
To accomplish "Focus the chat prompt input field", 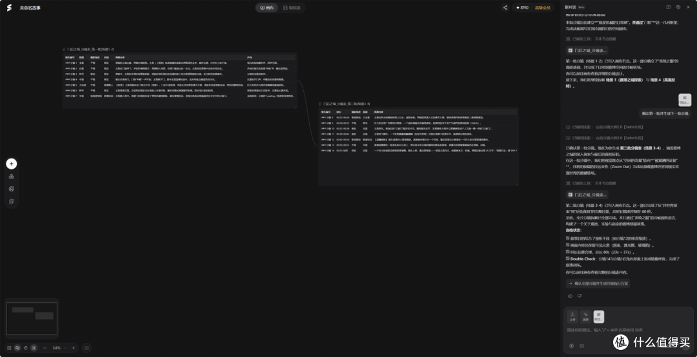I will click(x=629, y=330).
